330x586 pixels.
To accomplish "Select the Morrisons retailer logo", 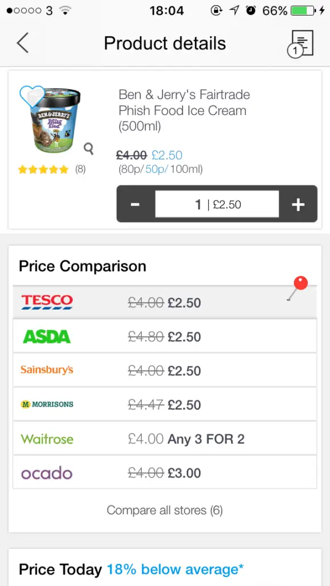I will click(x=46, y=404).
